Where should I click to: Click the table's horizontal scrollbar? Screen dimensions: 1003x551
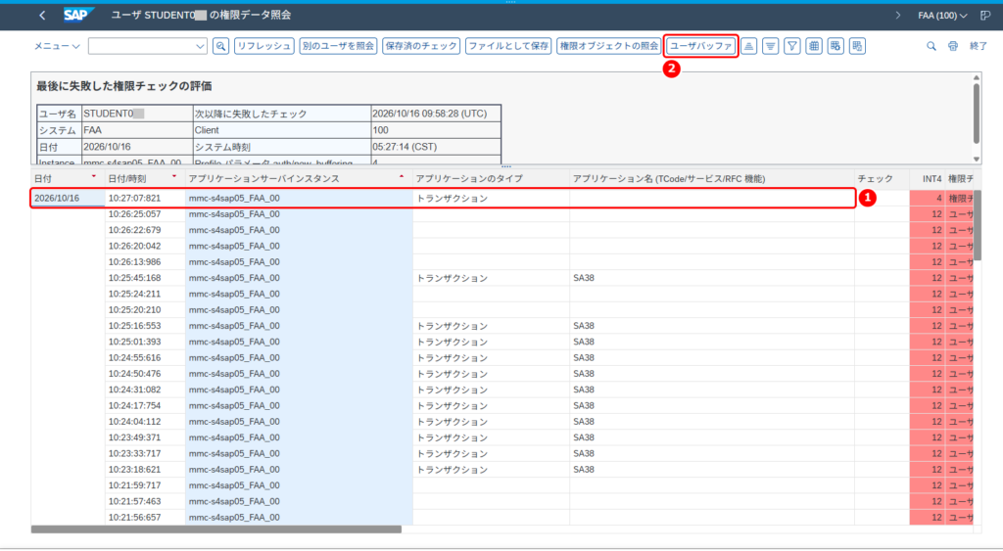[216, 529]
